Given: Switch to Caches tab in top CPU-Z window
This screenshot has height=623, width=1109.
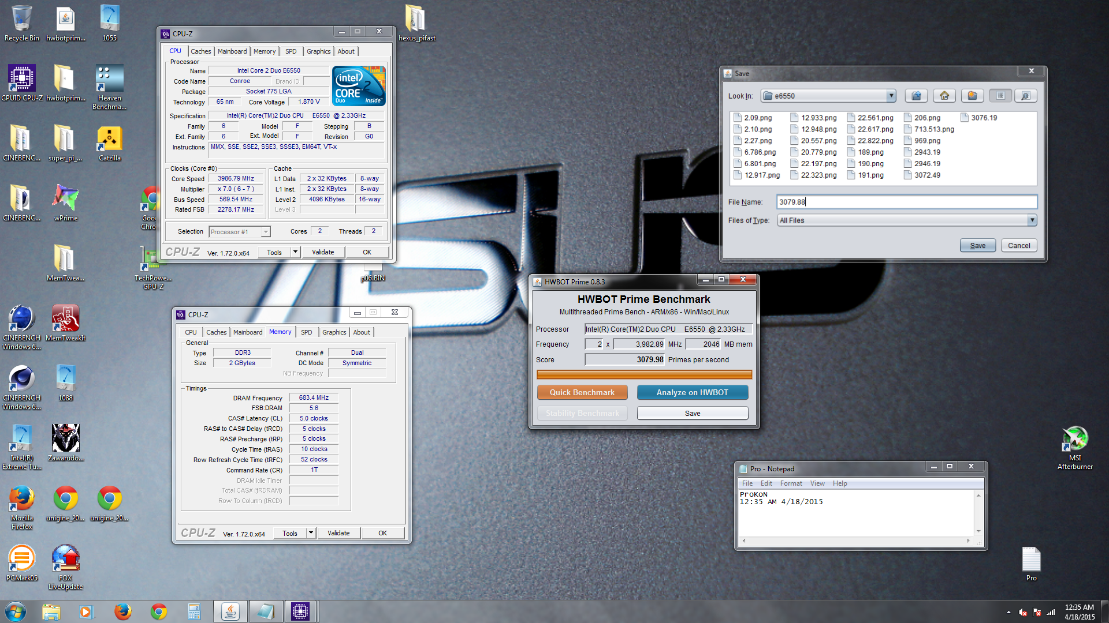Looking at the screenshot, I should point(201,51).
